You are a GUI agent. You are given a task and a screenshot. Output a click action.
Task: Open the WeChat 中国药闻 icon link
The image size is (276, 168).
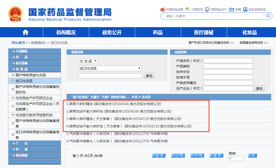pyautogui.click(x=188, y=9)
